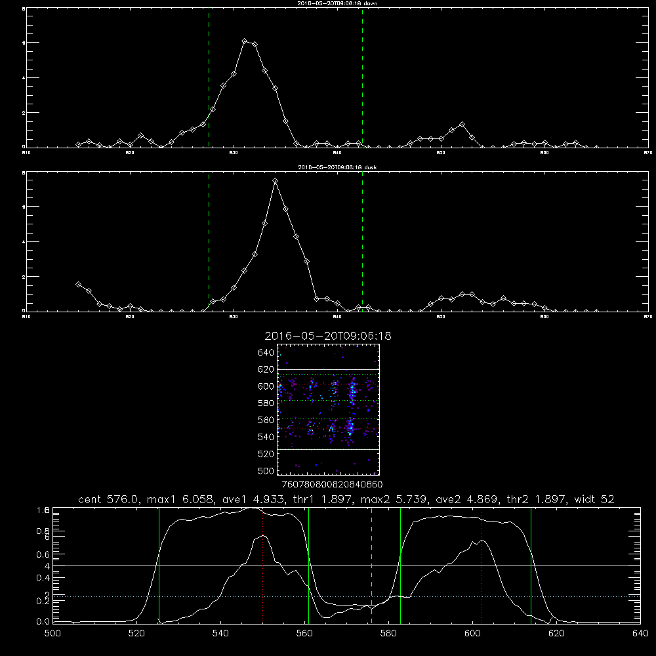
Task: Click the solid green line near 583
Action: tap(400, 565)
